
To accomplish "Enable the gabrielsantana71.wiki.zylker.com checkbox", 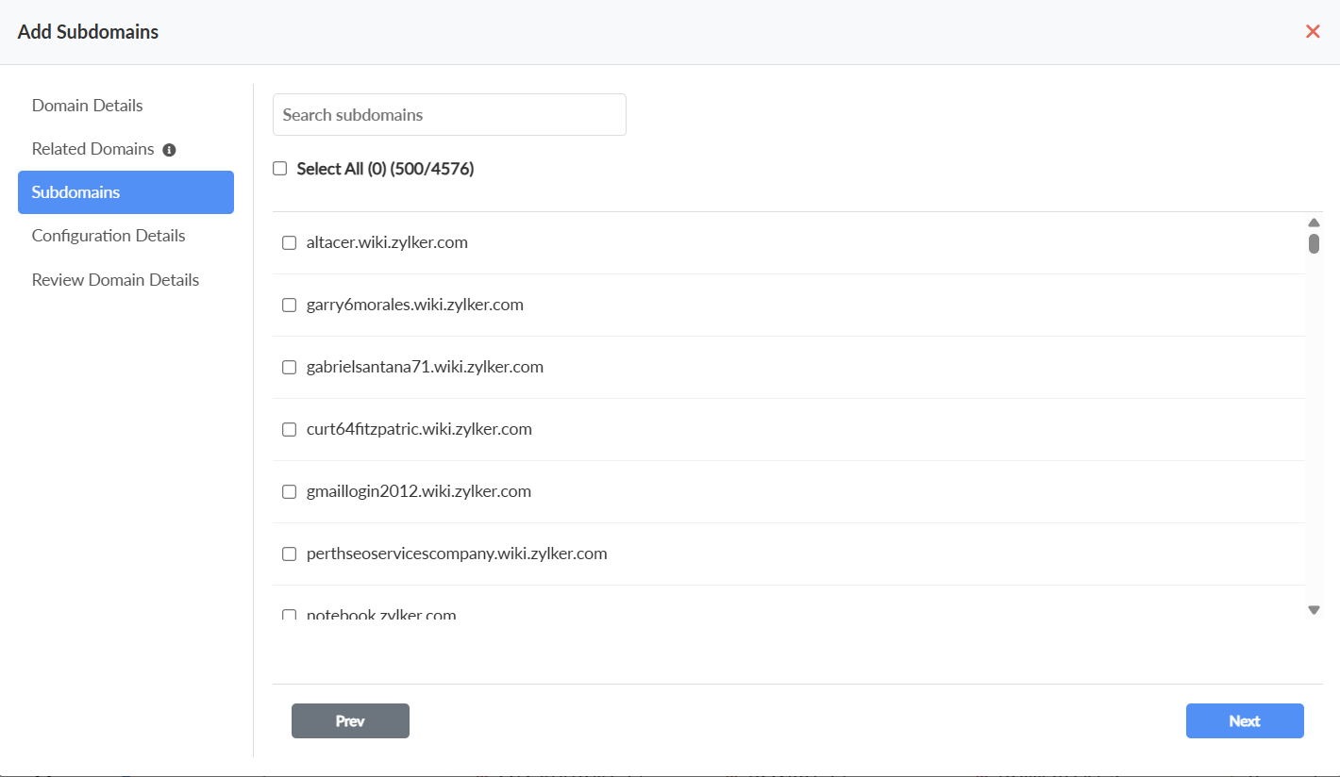I will (290, 368).
